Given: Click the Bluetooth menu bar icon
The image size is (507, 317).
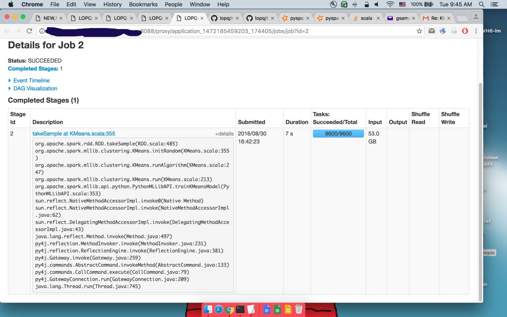Looking at the screenshot, I should (x=355, y=4).
